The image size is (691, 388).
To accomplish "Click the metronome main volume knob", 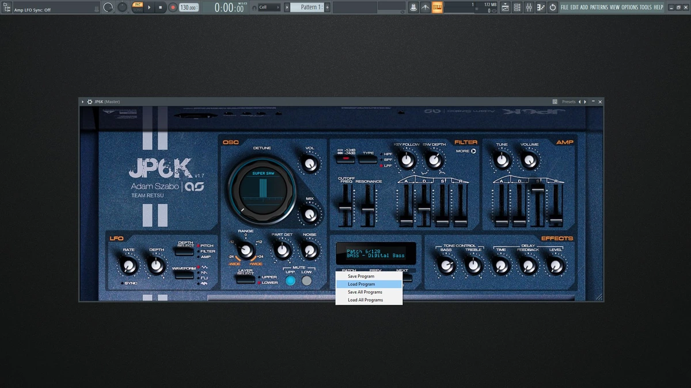I will click(x=109, y=7).
